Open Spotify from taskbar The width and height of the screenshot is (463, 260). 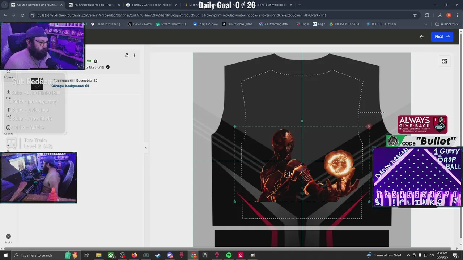coord(229,255)
